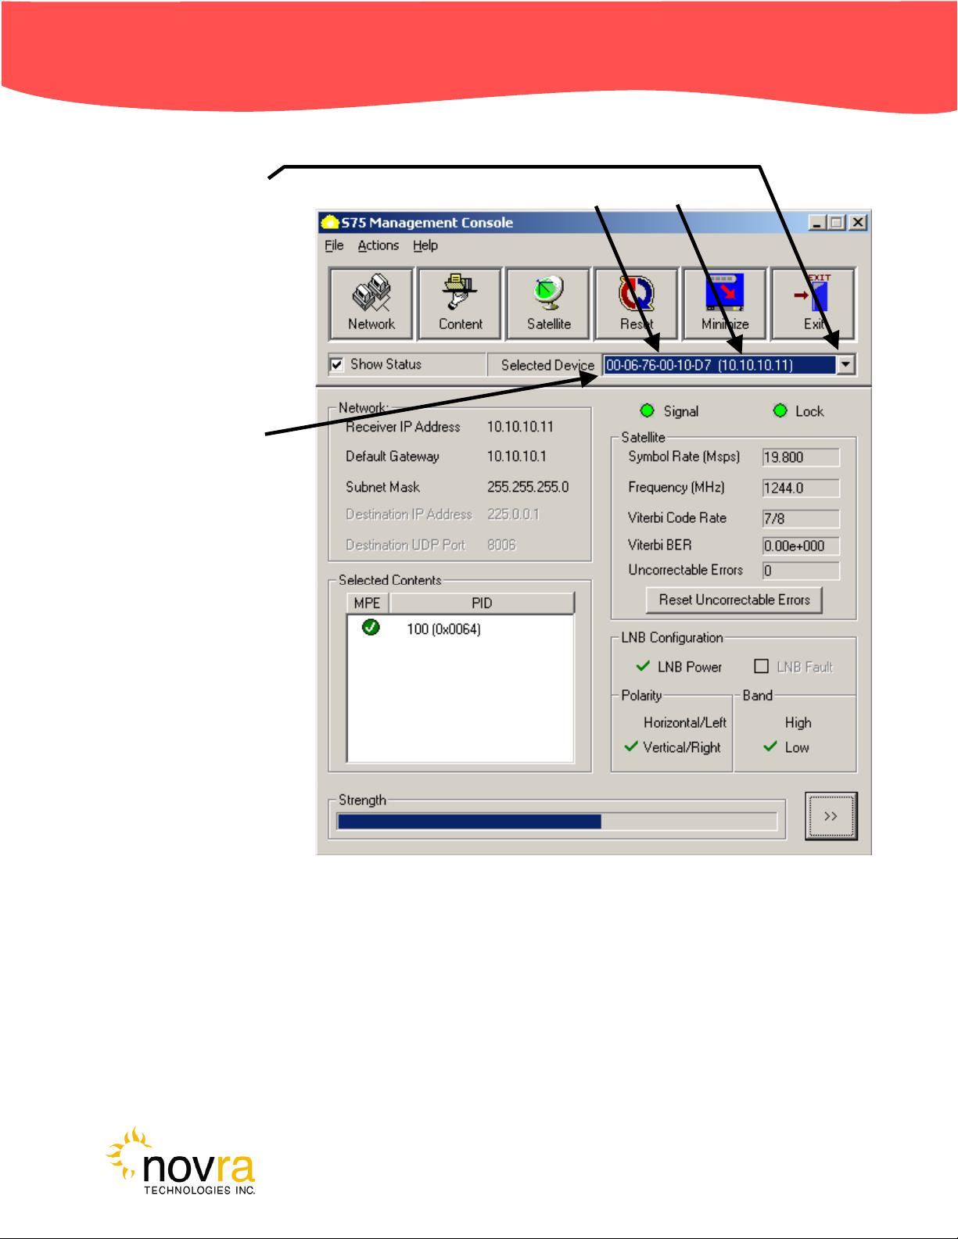Open the Satellite settings toolbar button
The image size is (958, 1239).
548,304
